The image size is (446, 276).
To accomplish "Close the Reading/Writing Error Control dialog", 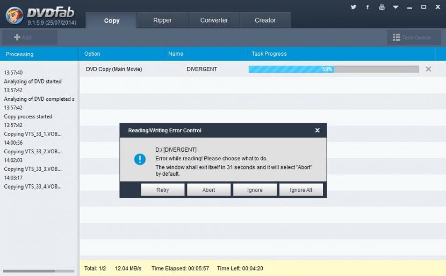I will click(x=318, y=130).
